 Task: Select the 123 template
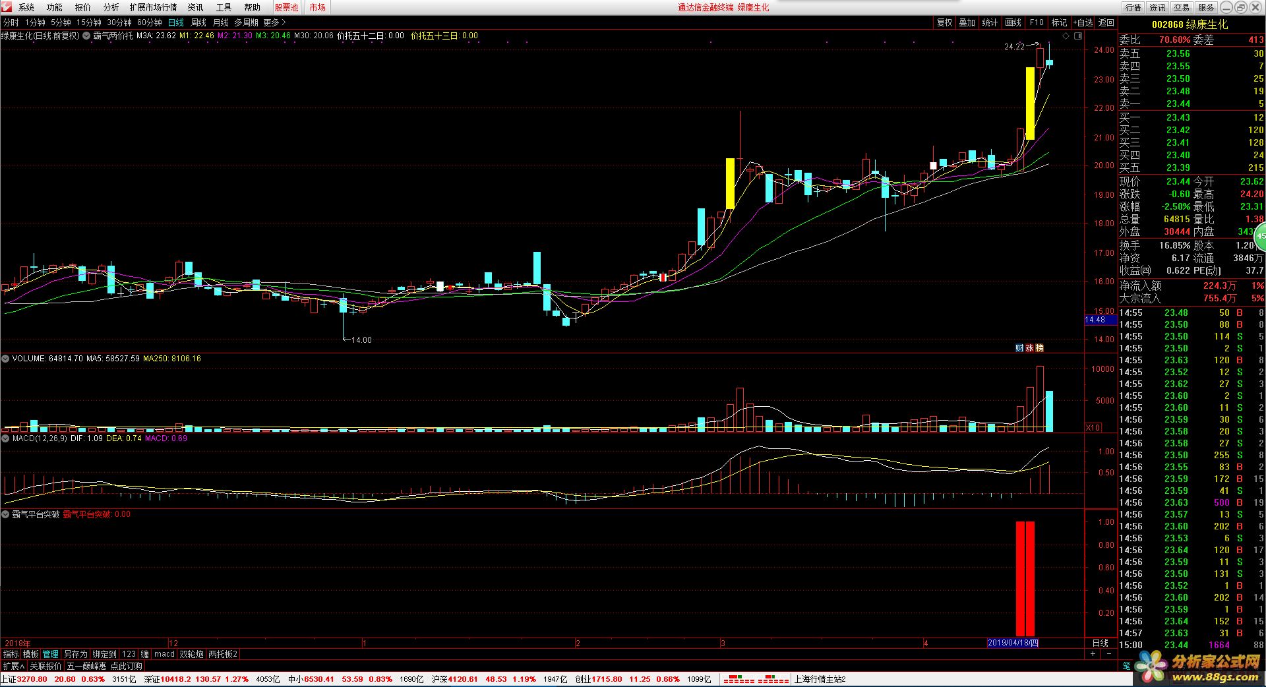[129, 654]
